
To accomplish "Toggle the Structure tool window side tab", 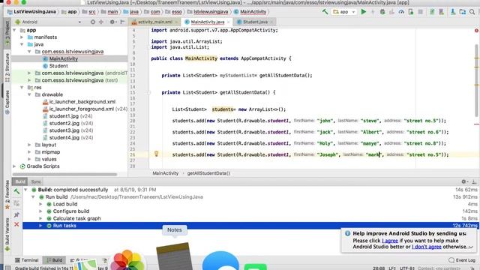I will pos(7,68).
